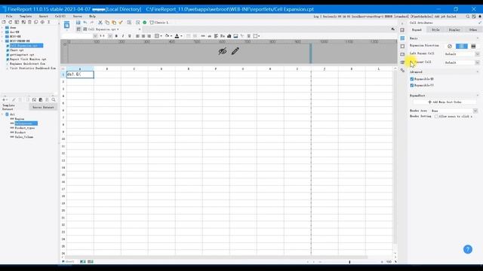Click the fill color bucket swatch
483x271 pixels.
168,36
